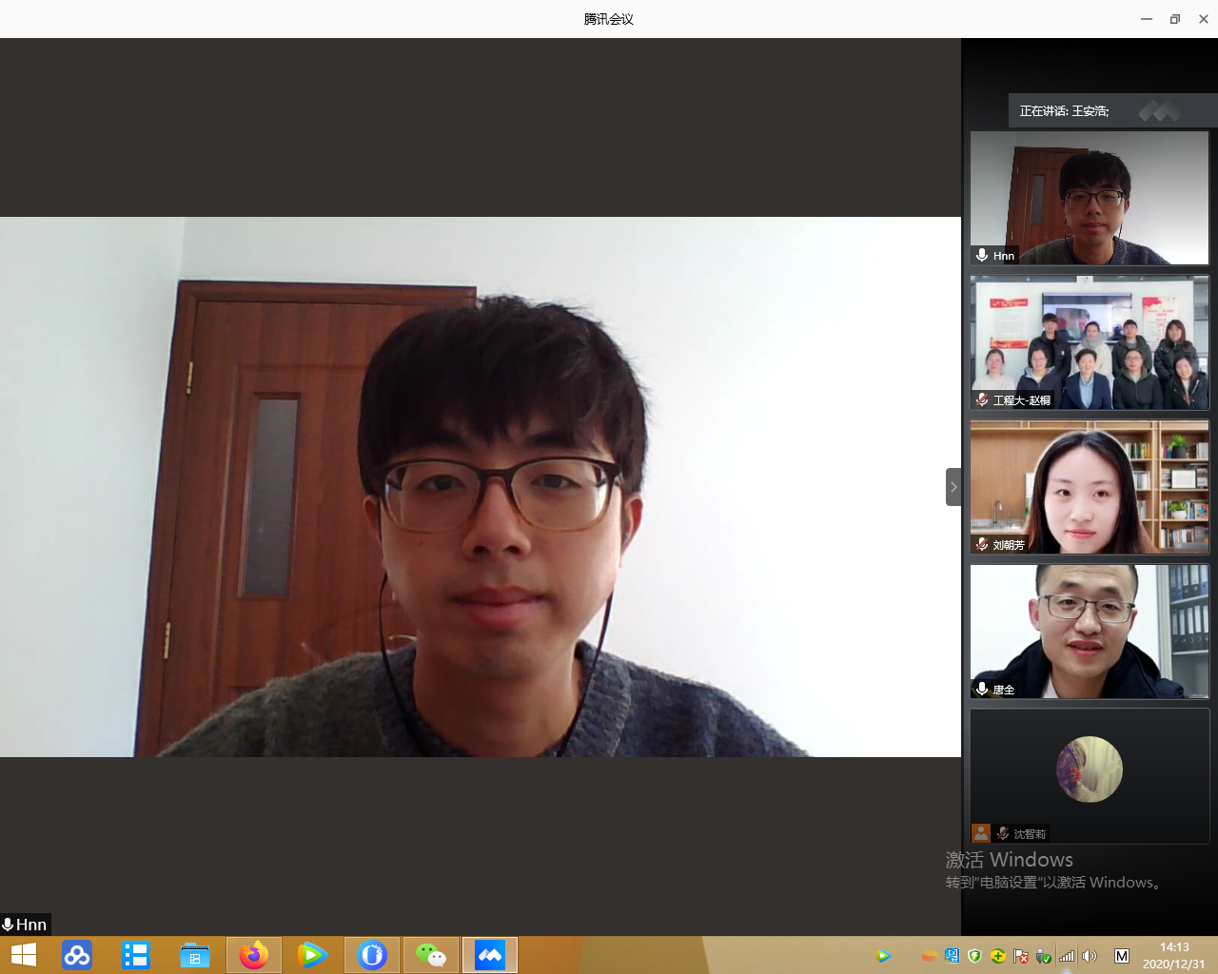The image size is (1218, 974).
Task: Open WeChat from the taskbar
Action: tap(431, 955)
